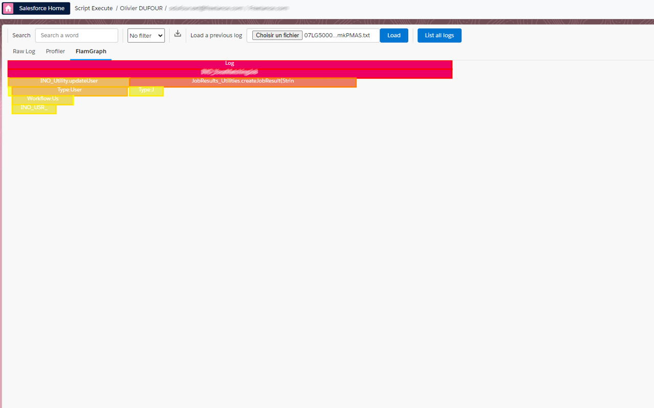Switch to the Profiler tab

(x=55, y=51)
